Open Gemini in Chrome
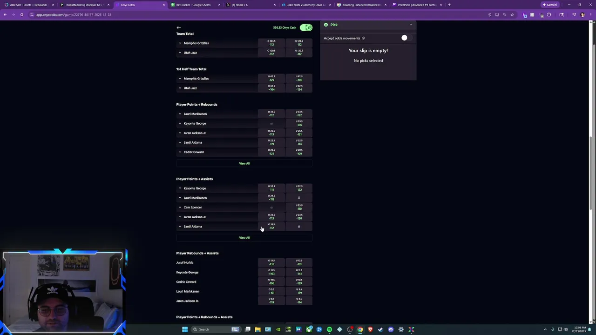Image resolution: width=596 pixels, height=335 pixels. click(x=550, y=5)
